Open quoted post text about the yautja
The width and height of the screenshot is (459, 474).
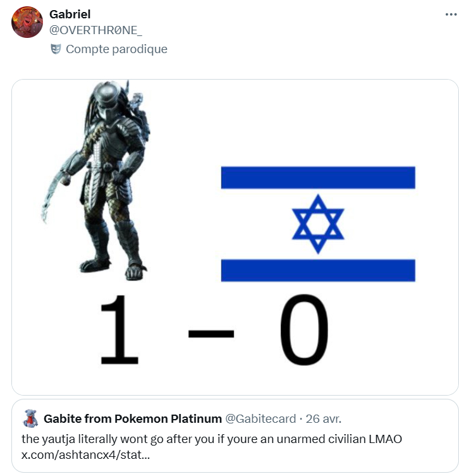click(212, 439)
